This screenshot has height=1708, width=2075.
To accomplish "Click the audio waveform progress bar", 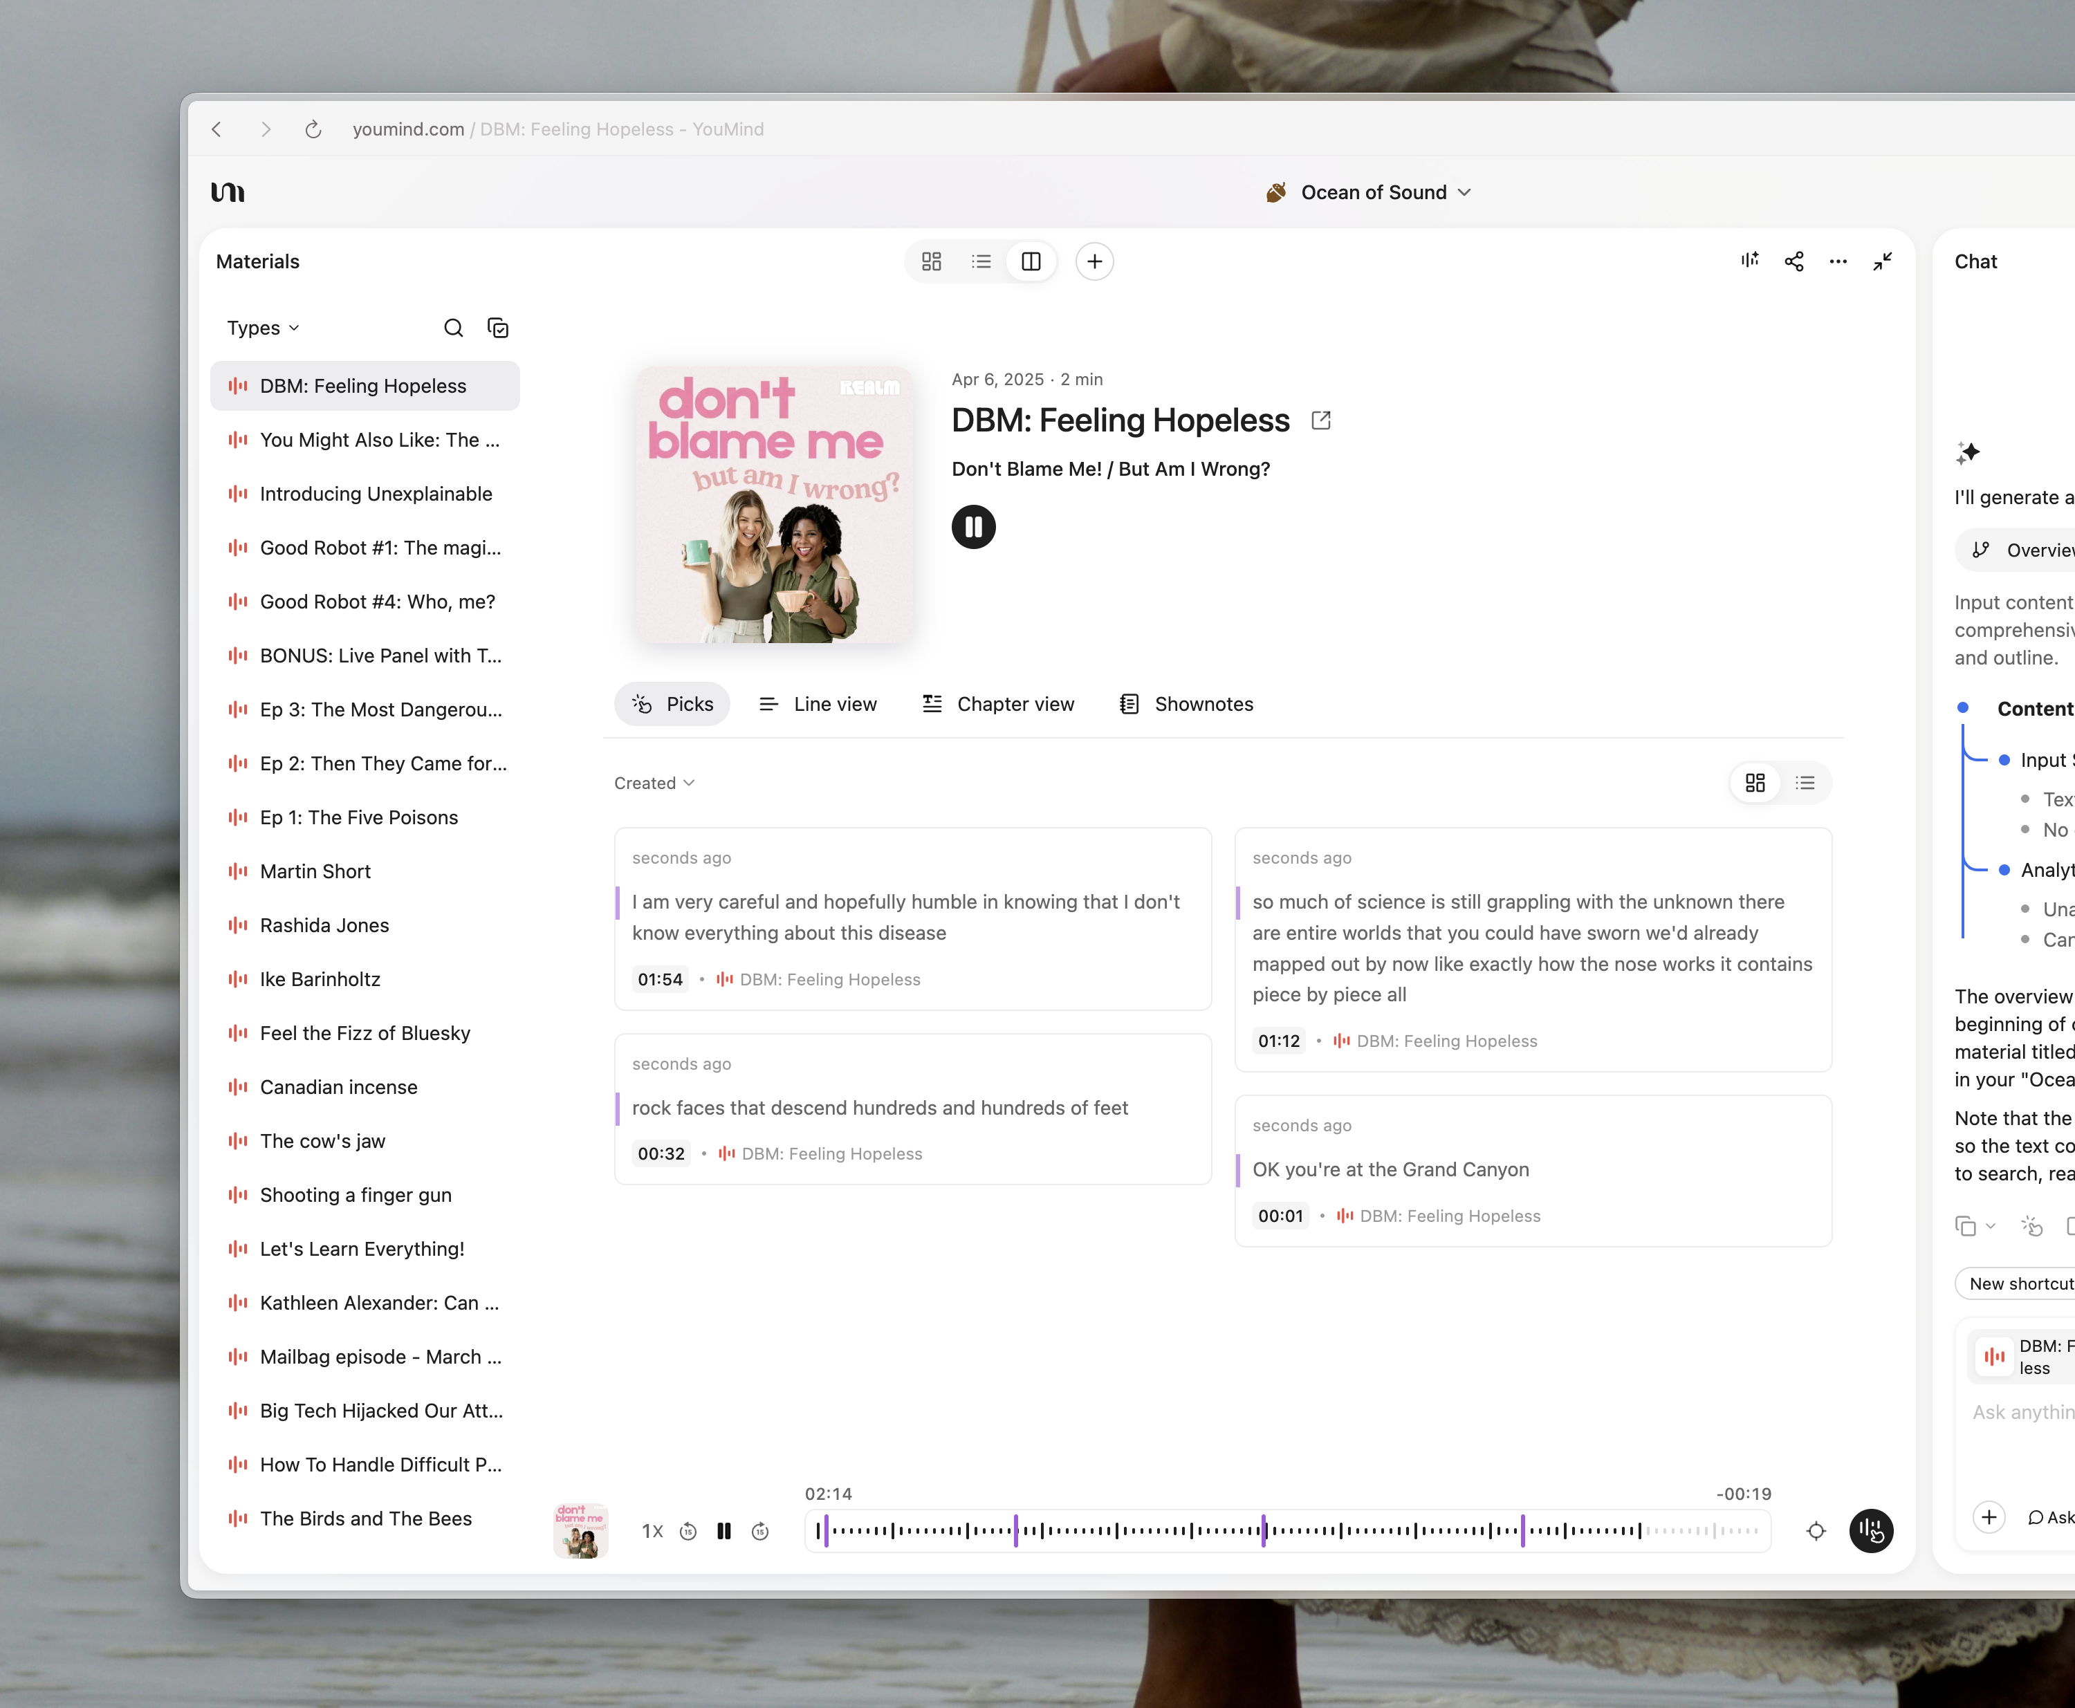I will [x=1287, y=1531].
